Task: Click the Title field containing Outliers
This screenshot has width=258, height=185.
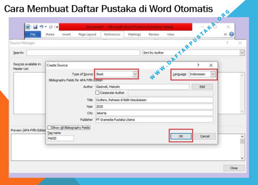Action: (154, 100)
